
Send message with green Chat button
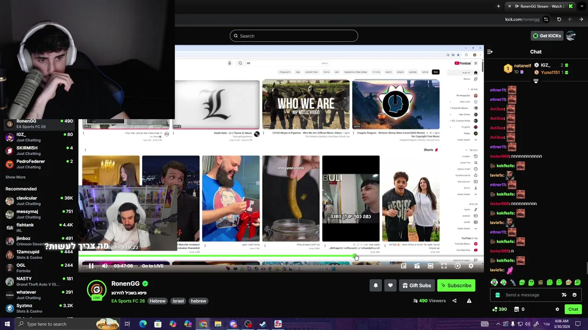tap(573, 309)
